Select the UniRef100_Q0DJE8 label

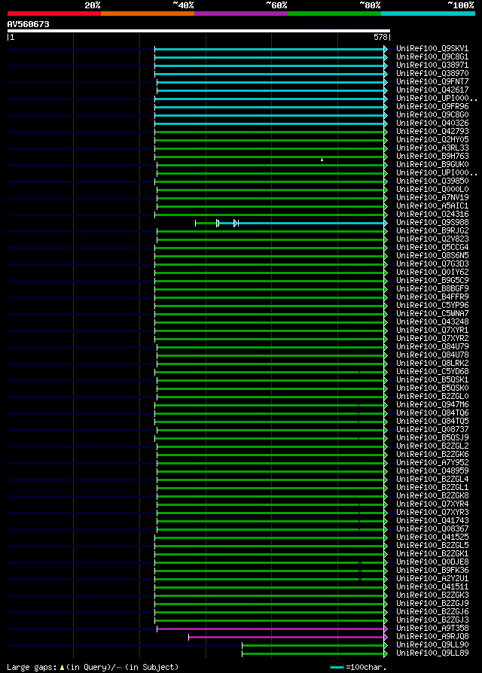point(432,562)
